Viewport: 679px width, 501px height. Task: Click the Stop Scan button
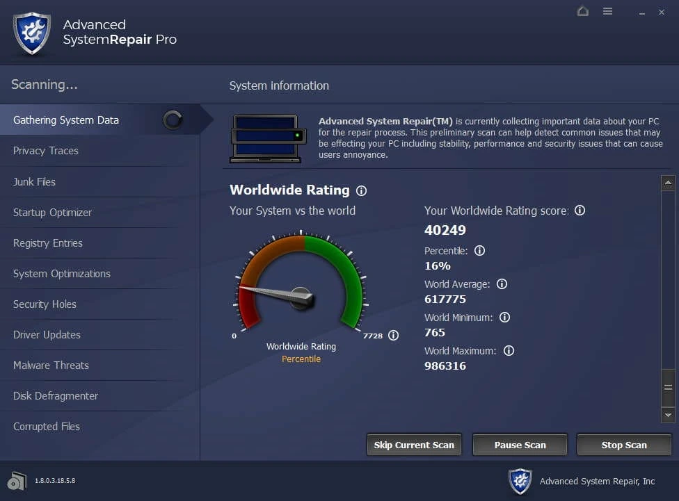click(624, 445)
